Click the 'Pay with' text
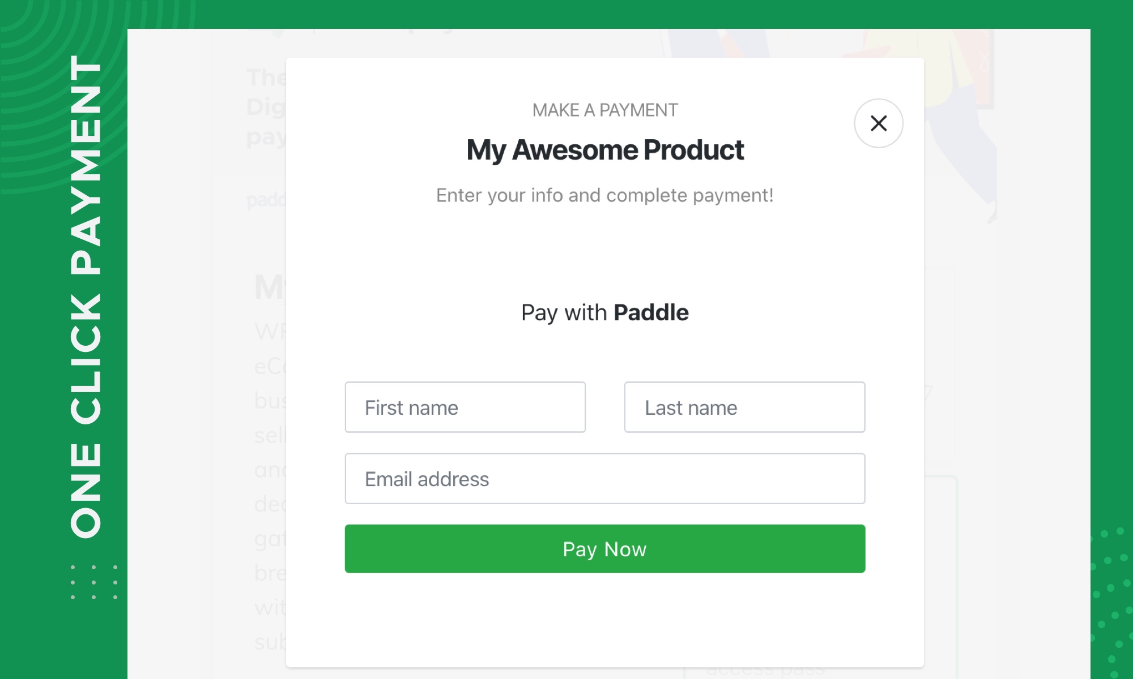 click(563, 313)
